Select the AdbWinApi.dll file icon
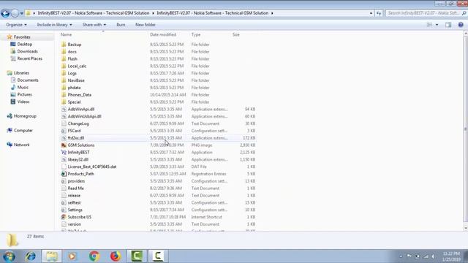Image resolution: width=468 pixels, height=263 pixels. [x=64, y=109]
